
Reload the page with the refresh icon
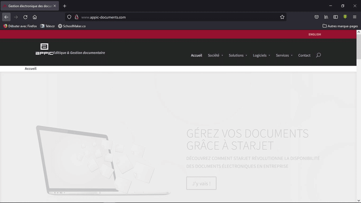[x=25, y=17]
